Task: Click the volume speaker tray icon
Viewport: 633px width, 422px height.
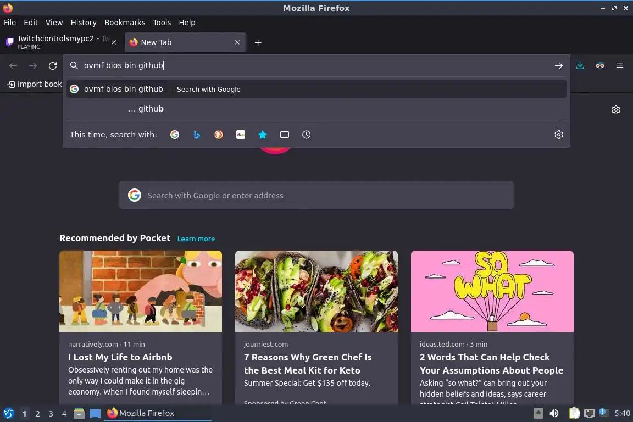Action: (554, 413)
